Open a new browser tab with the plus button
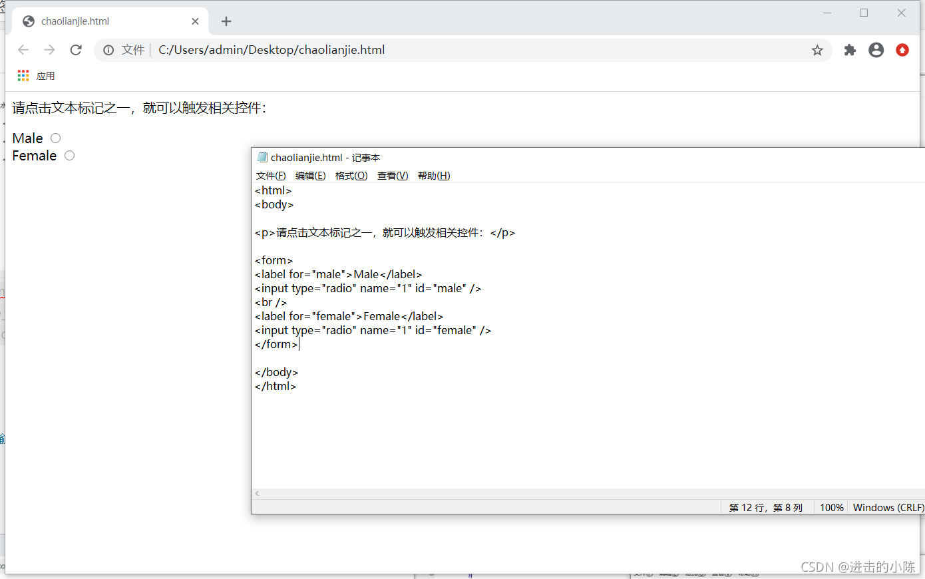 pos(226,21)
